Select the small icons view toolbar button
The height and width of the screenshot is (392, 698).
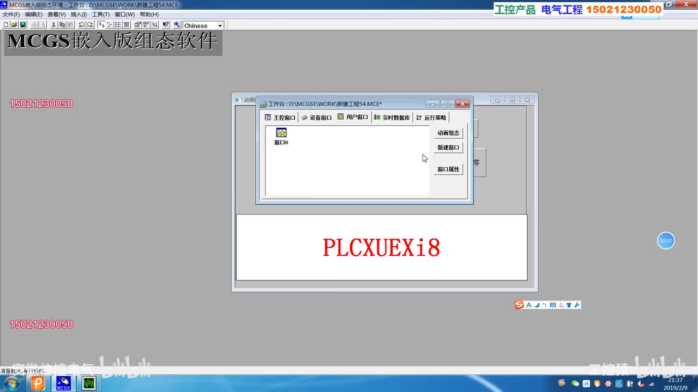[x=110, y=25]
